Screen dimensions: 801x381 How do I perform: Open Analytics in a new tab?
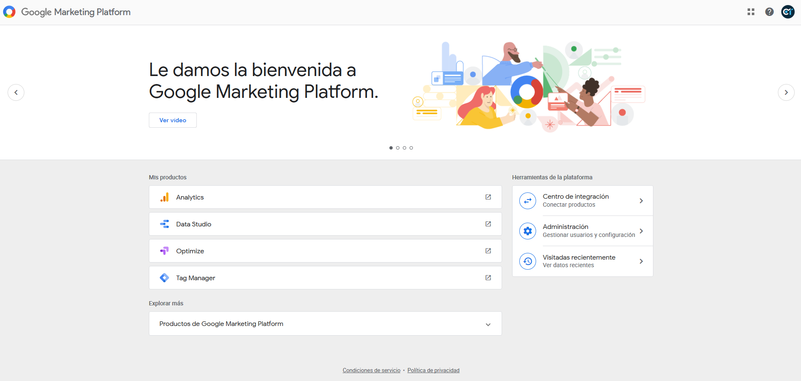pos(488,197)
